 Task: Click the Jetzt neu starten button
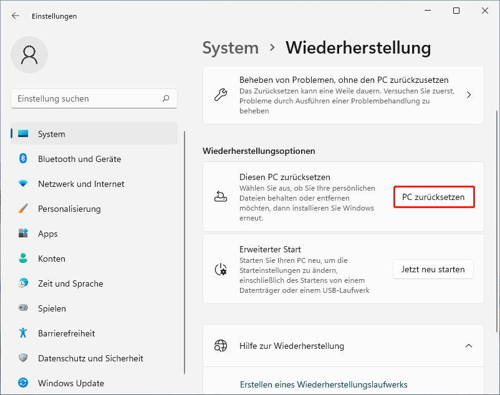[433, 270]
